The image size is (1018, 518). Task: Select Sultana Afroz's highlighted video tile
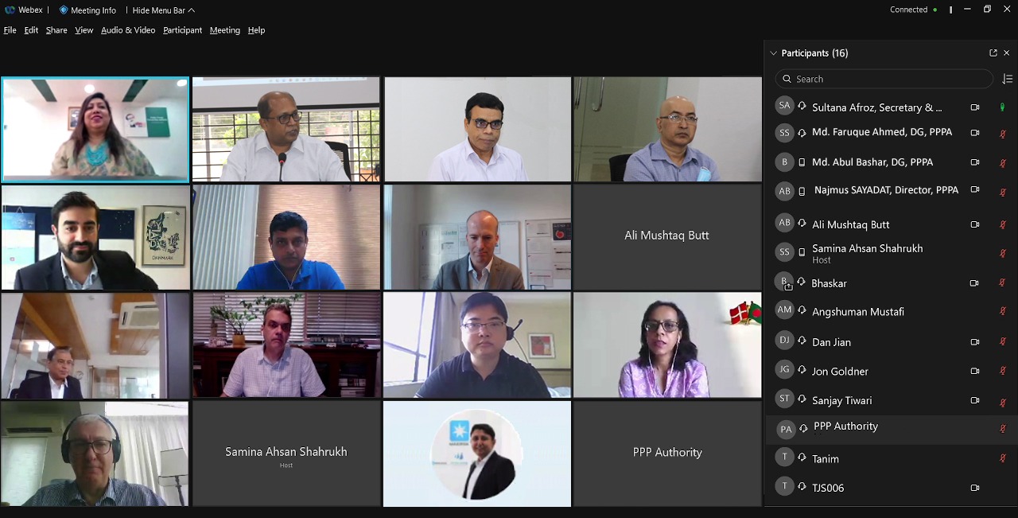point(95,129)
